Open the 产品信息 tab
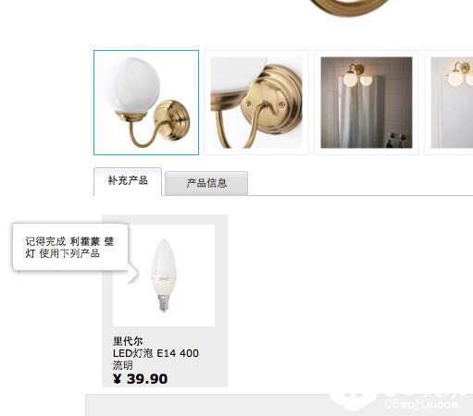This screenshot has width=473, height=416. 206,183
